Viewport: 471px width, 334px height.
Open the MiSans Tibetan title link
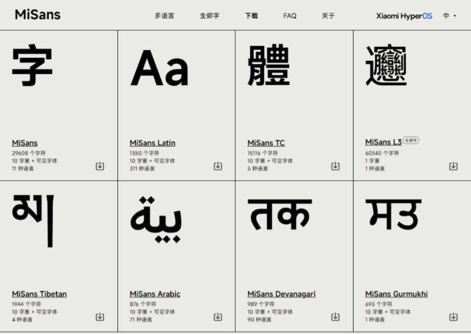point(40,294)
